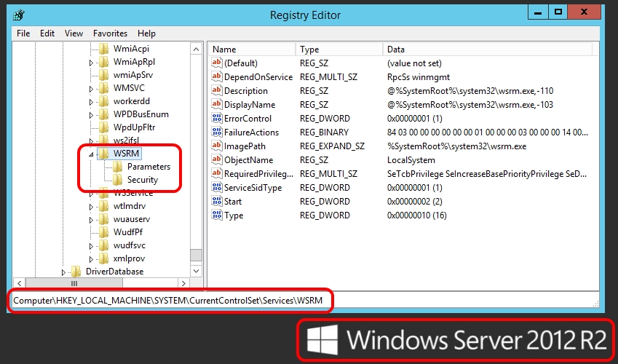618x364 pixels.
Task: Select the Security subkey label
Action: tap(142, 179)
